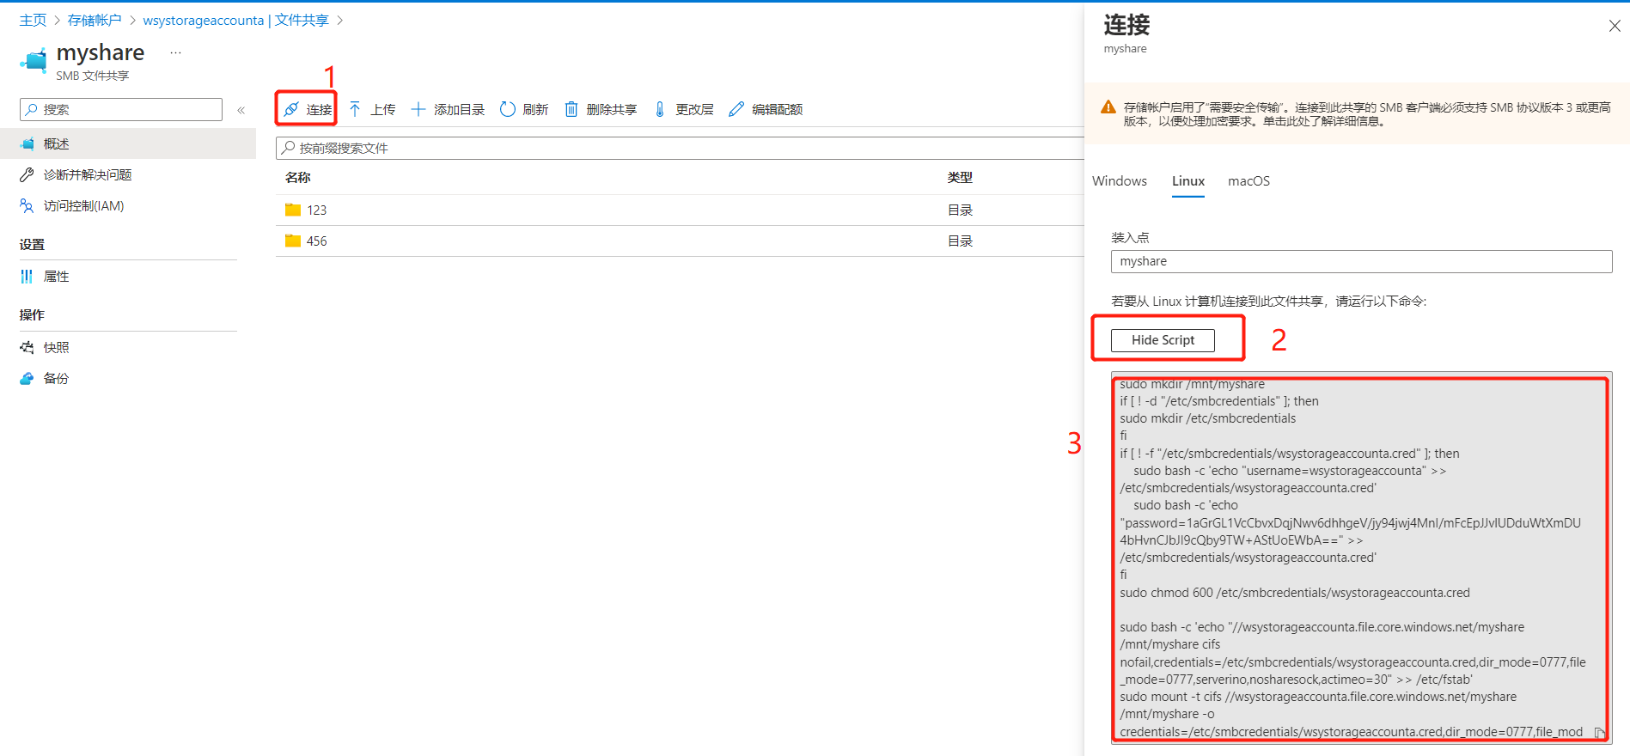Click the snapshot icon beside 快照
The width and height of the screenshot is (1630, 756).
click(27, 347)
